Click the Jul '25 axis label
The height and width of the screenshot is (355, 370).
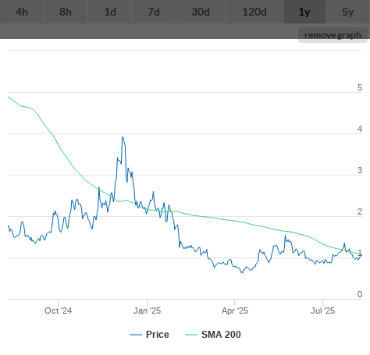[322, 311]
